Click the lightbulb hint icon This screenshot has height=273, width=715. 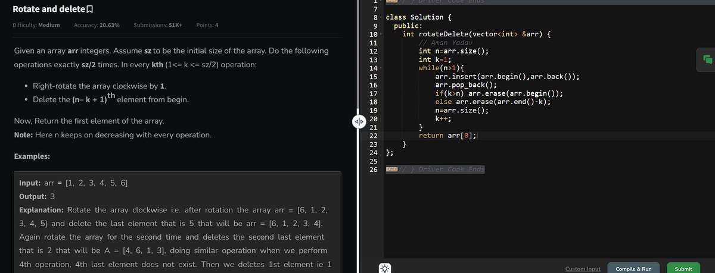pyautogui.click(x=386, y=268)
